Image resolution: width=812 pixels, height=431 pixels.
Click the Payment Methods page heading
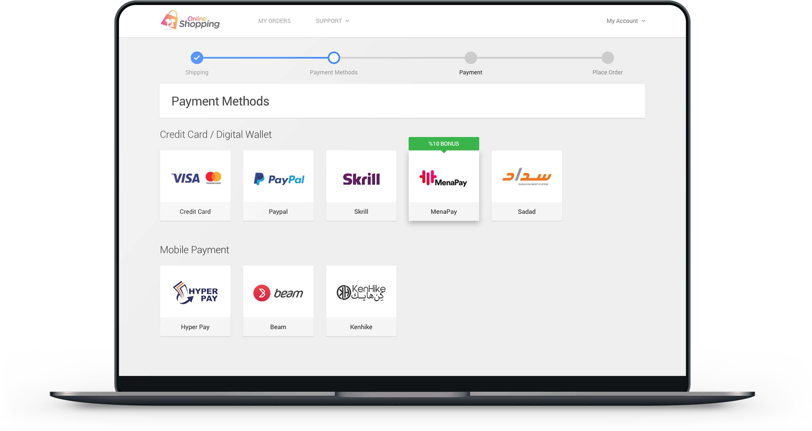click(x=220, y=101)
